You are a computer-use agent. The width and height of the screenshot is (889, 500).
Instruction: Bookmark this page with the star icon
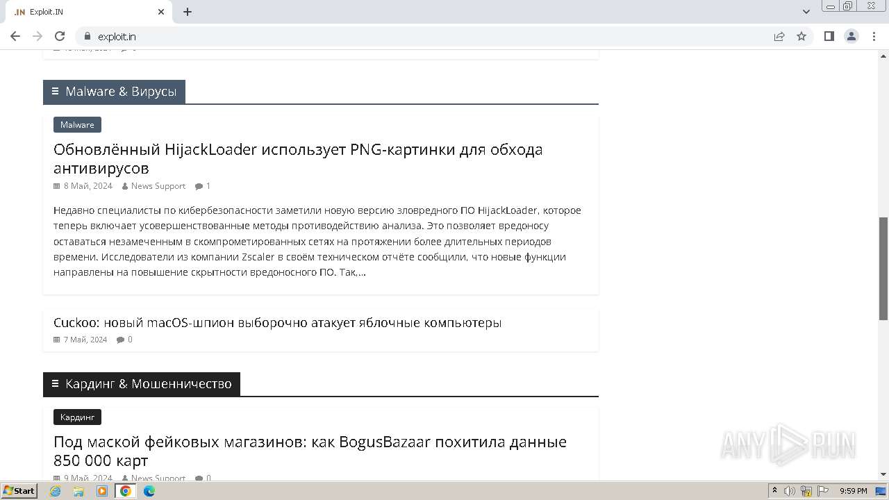801,36
